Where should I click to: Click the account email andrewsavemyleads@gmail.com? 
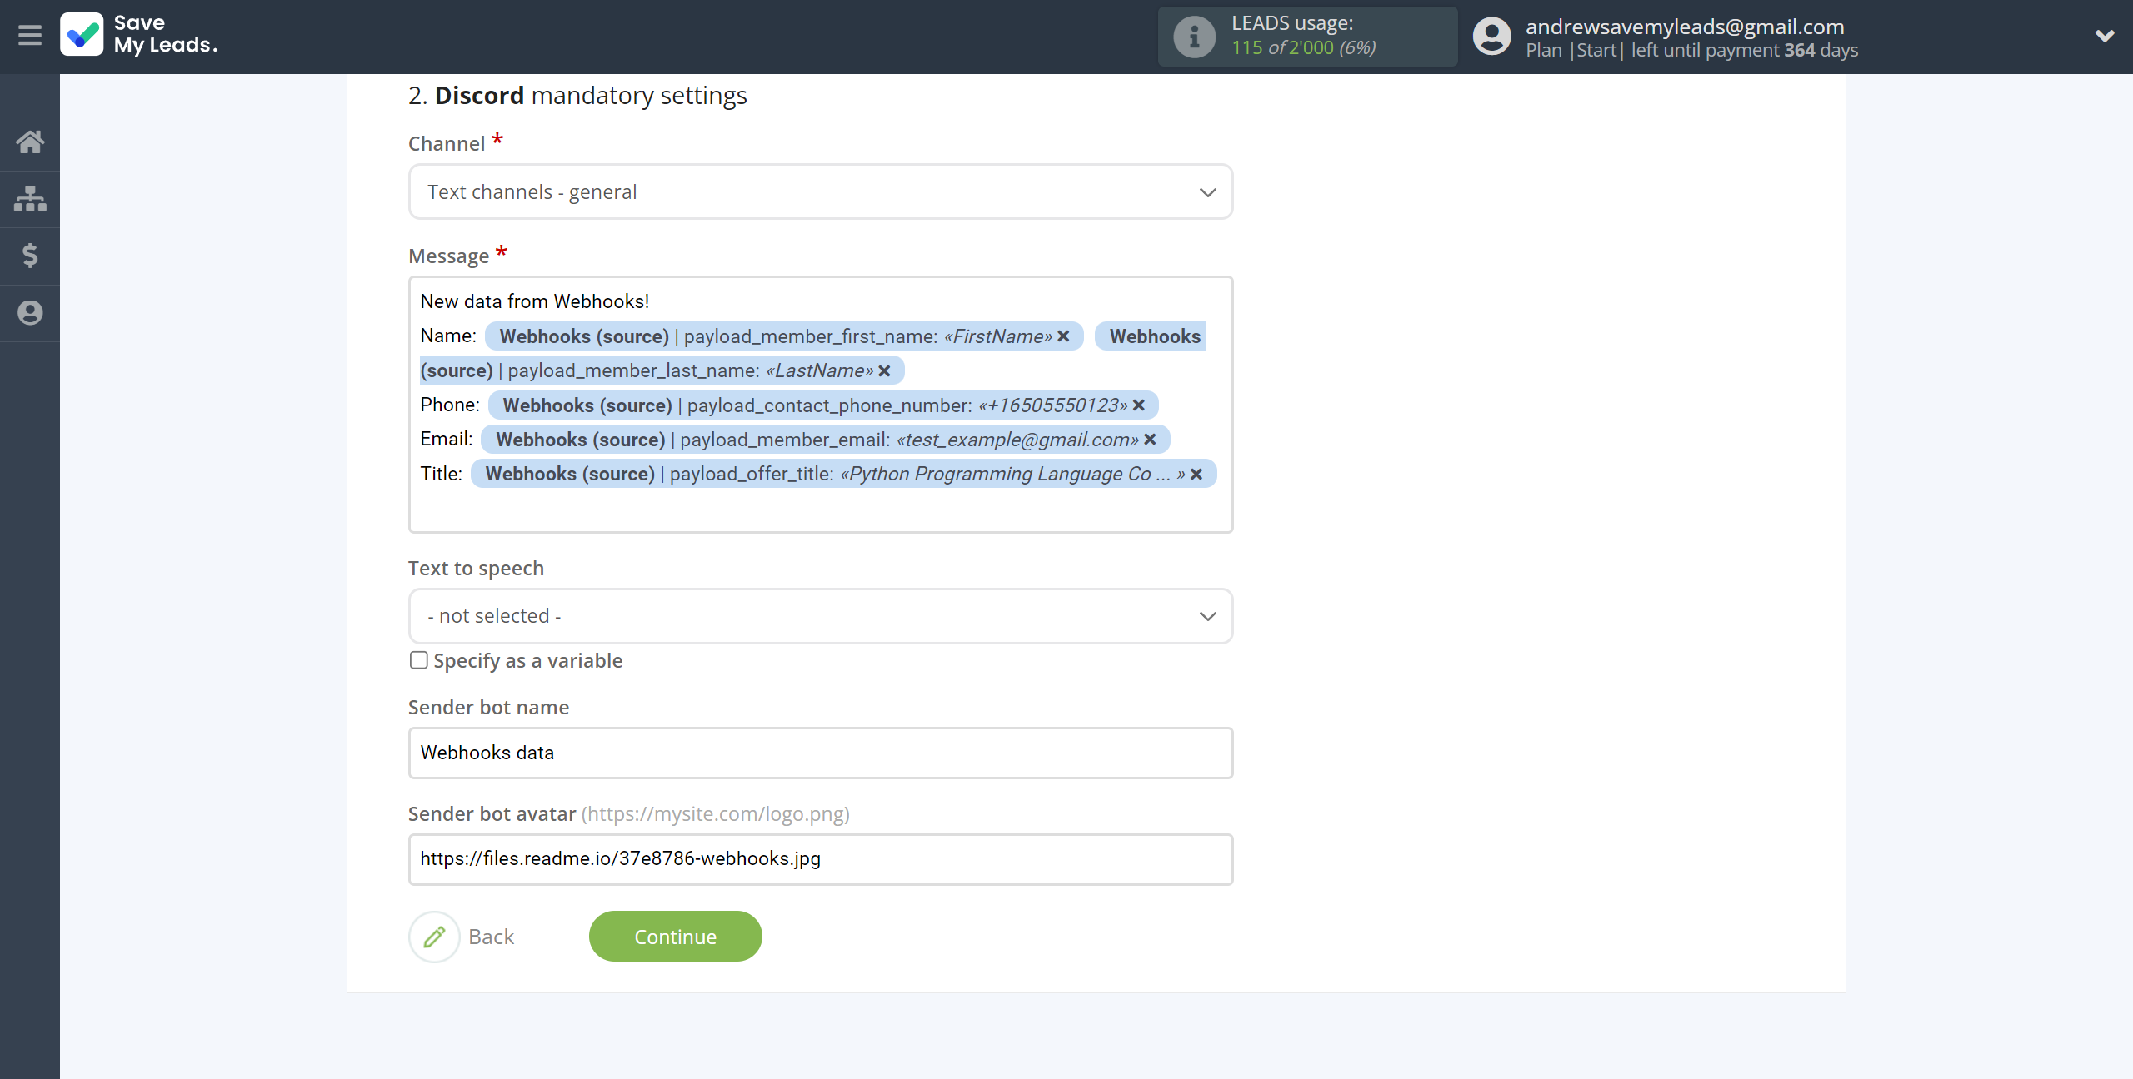click(x=1685, y=27)
